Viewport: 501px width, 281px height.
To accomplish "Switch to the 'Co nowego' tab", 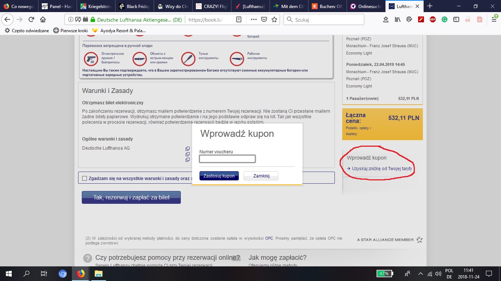I will coord(19,6).
